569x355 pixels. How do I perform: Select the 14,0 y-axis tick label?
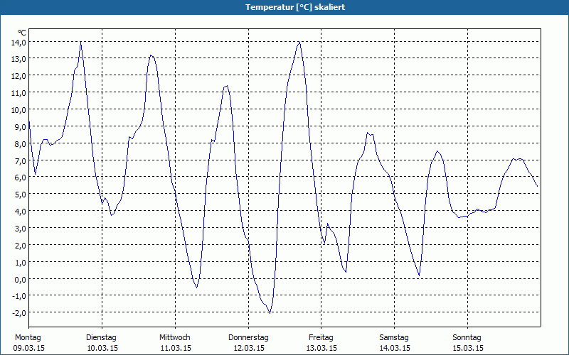pos(18,42)
